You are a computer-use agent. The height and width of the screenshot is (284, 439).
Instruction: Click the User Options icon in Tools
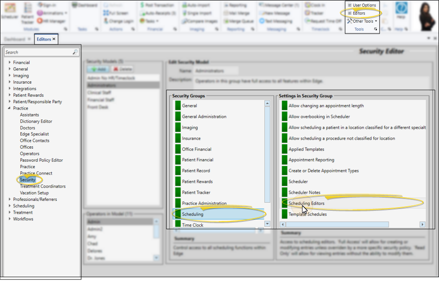pyautogui.click(x=350, y=5)
